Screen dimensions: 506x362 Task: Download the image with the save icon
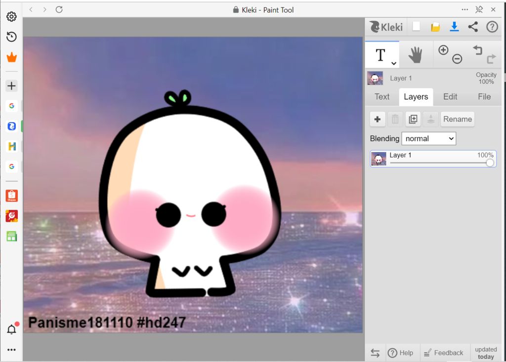tap(454, 27)
